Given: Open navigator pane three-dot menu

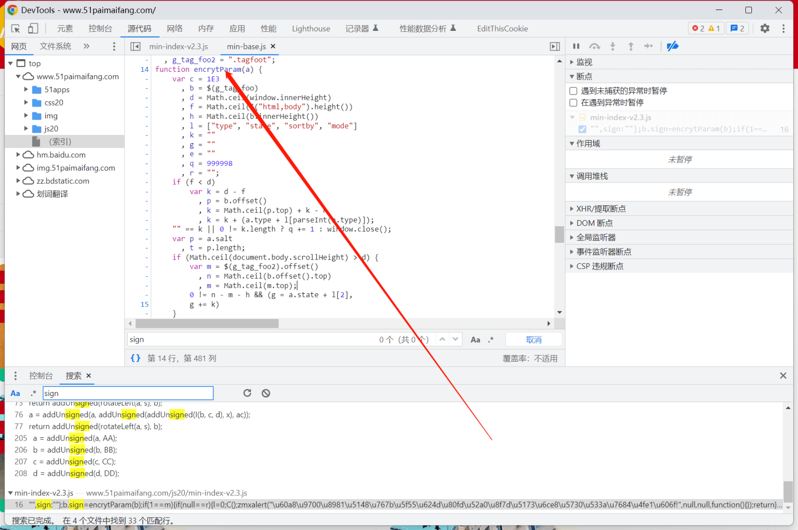Looking at the screenshot, I should [114, 46].
